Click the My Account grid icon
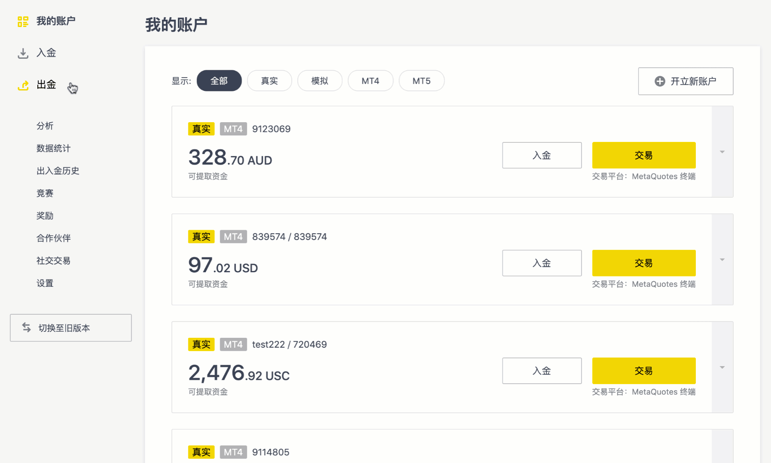The image size is (771, 463). click(23, 21)
